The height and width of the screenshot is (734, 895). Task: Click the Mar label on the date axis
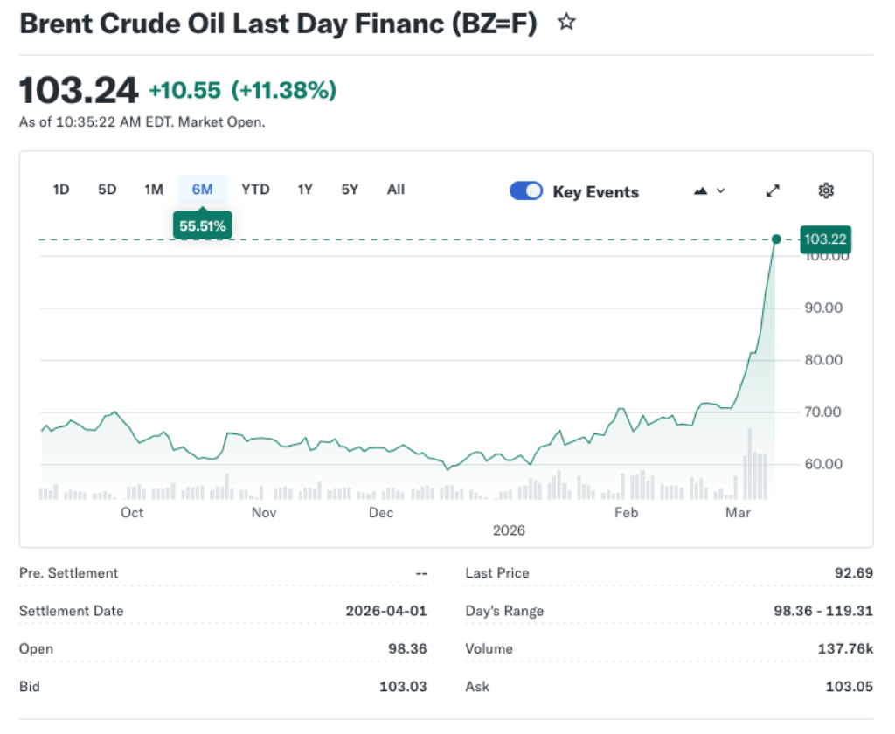tap(739, 513)
